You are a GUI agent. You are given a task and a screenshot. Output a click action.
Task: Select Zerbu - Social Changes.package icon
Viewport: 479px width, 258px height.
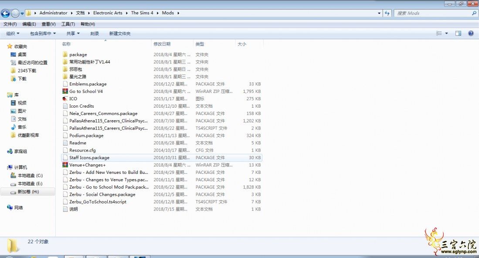(x=65, y=194)
